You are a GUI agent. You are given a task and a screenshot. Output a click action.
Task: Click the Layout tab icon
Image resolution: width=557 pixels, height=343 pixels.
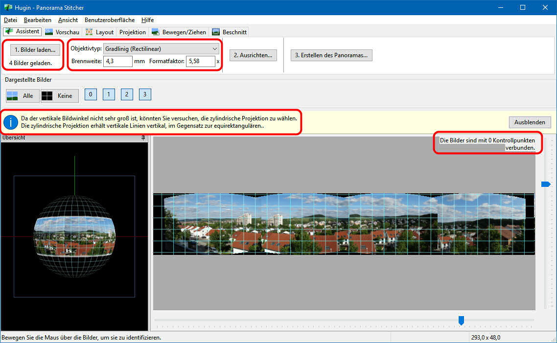89,32
